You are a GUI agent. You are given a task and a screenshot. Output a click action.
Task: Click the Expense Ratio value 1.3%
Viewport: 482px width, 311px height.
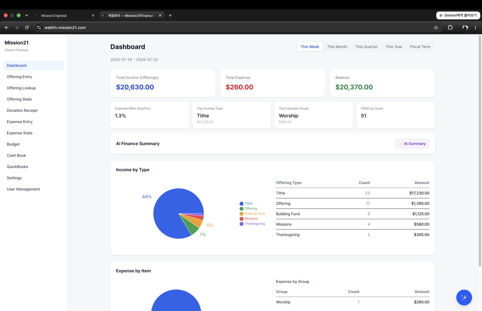(120, 116)
